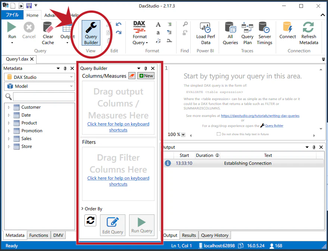Switch to the Functions tab

pyautogui.click(x=39, y=235)
